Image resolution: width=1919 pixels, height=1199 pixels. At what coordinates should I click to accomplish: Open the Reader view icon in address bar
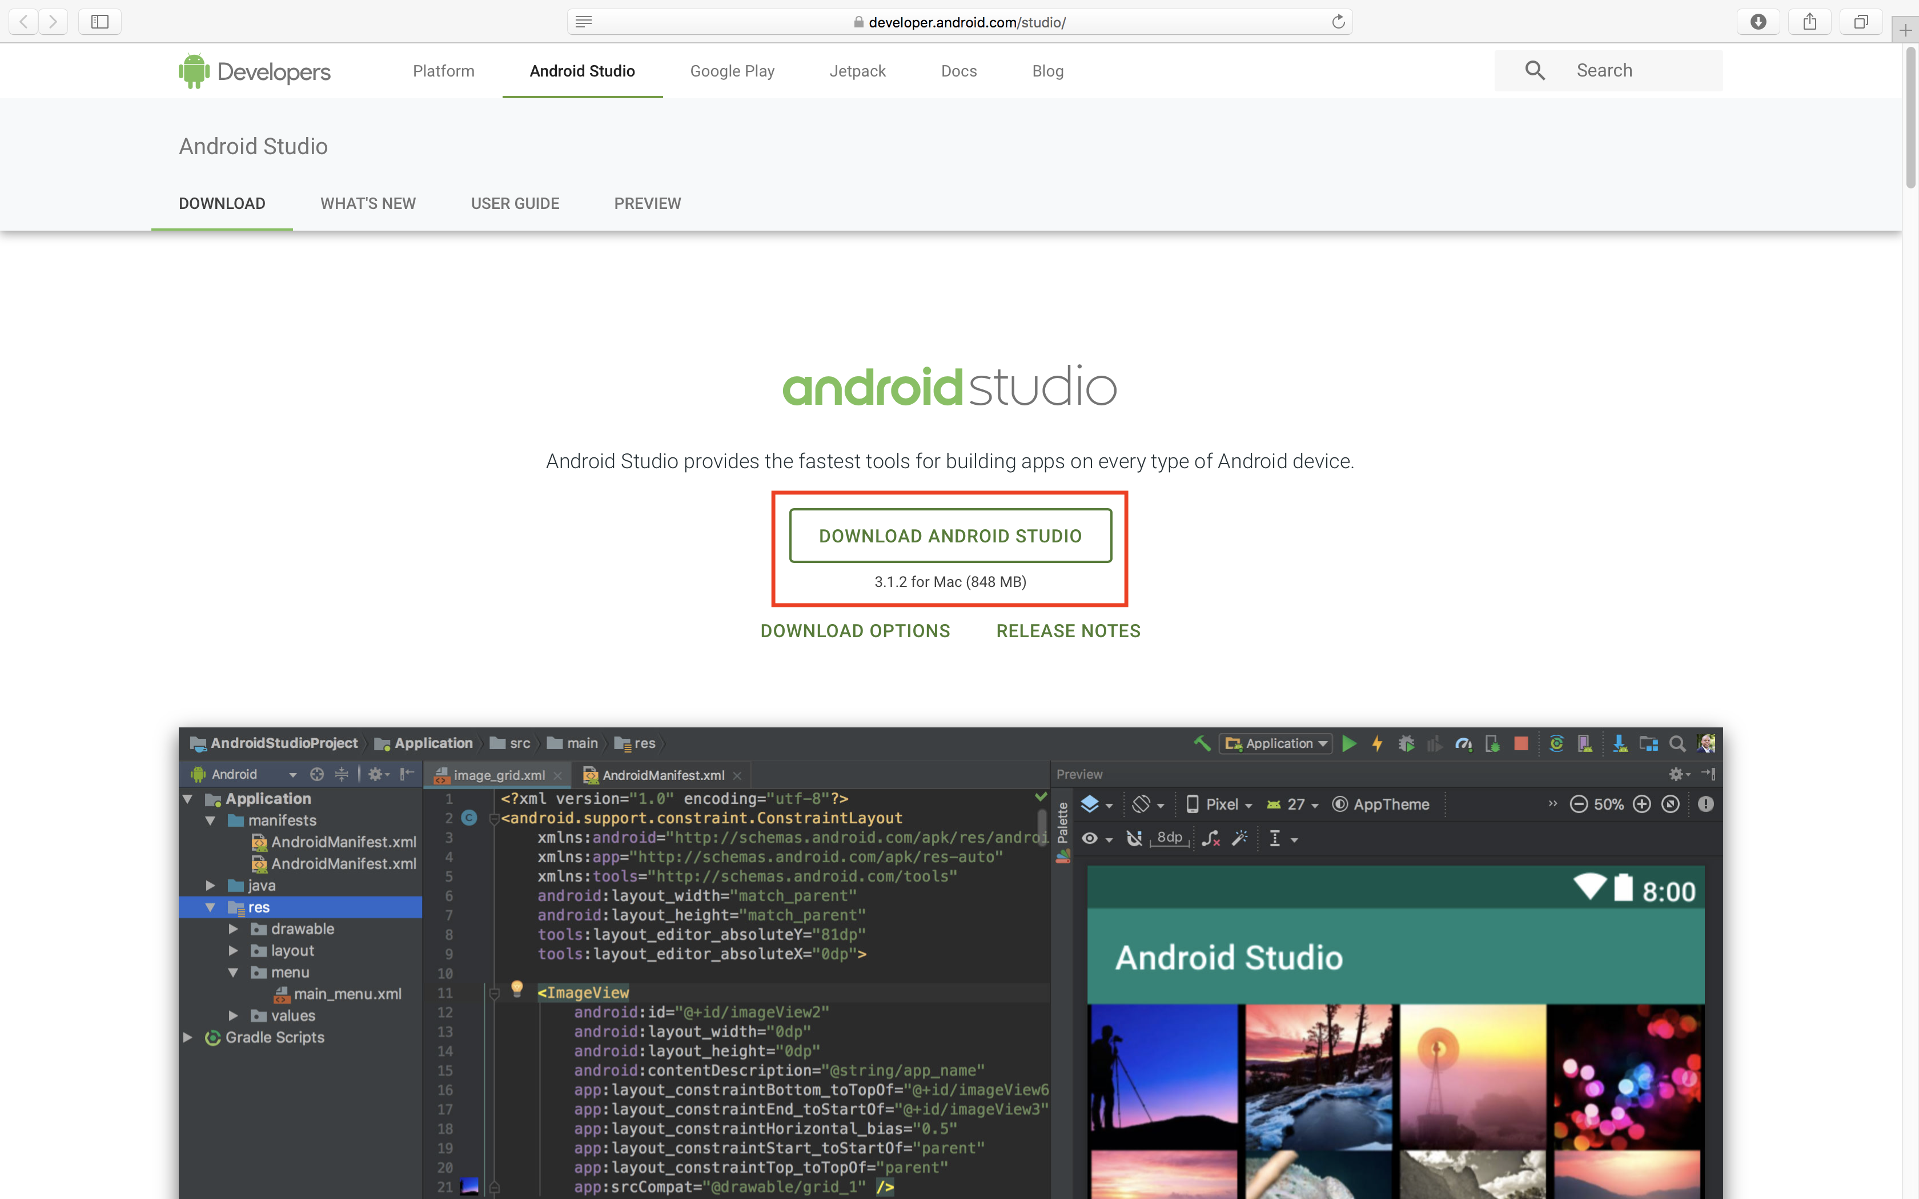(x=584, y=22)
